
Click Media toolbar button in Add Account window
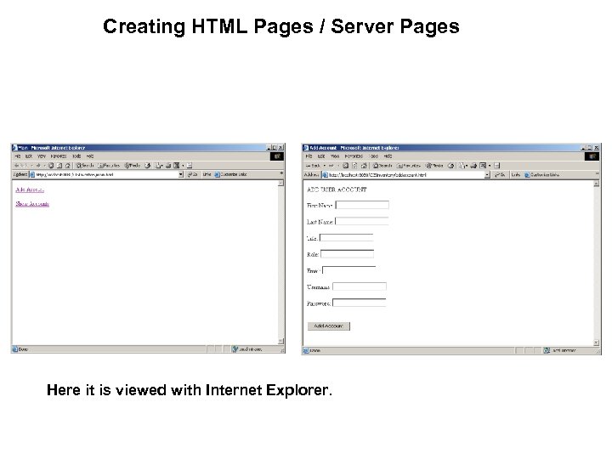click(434, 166)
